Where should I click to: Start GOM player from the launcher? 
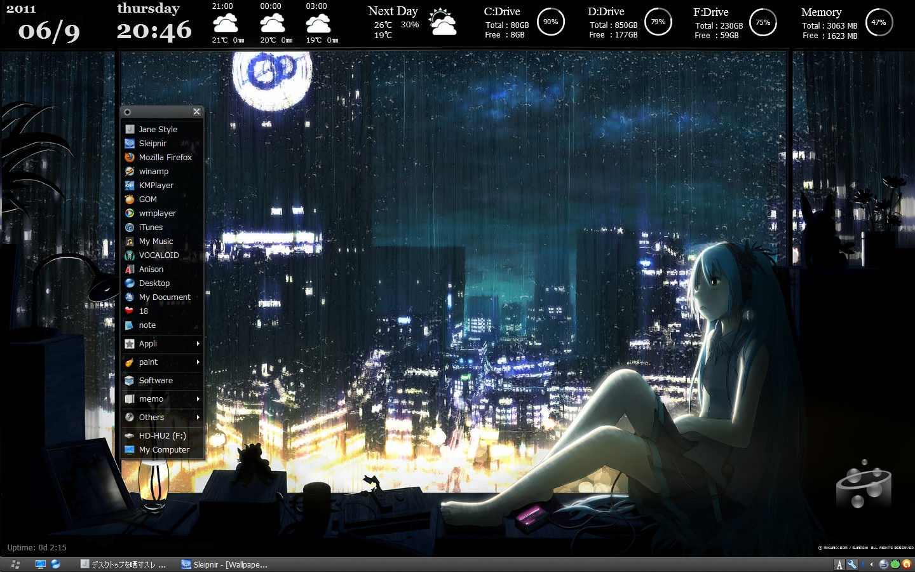(x=162, y=199)
